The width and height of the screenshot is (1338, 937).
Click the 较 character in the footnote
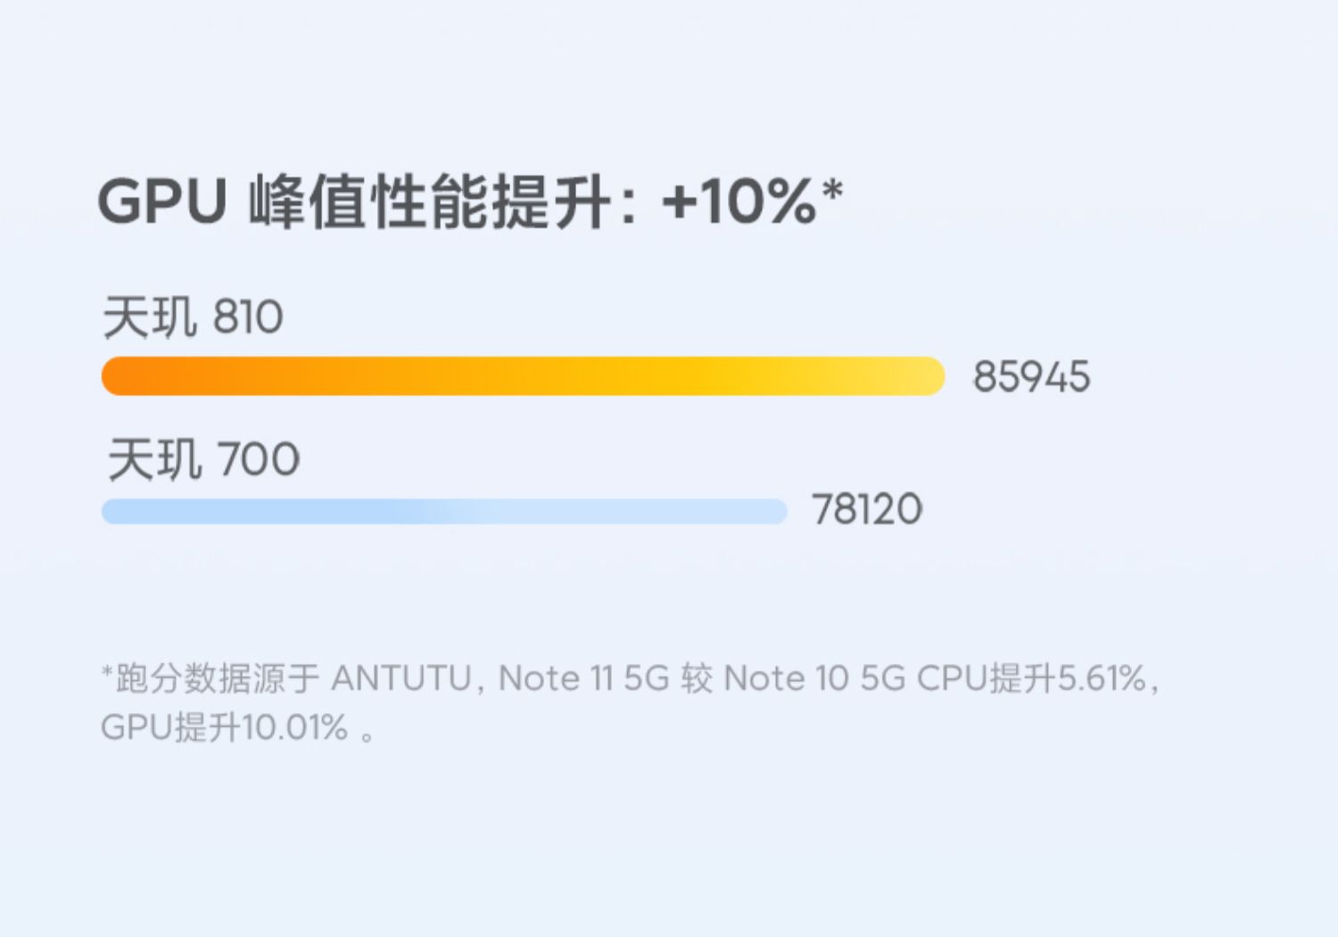click(x=696, y=679)
